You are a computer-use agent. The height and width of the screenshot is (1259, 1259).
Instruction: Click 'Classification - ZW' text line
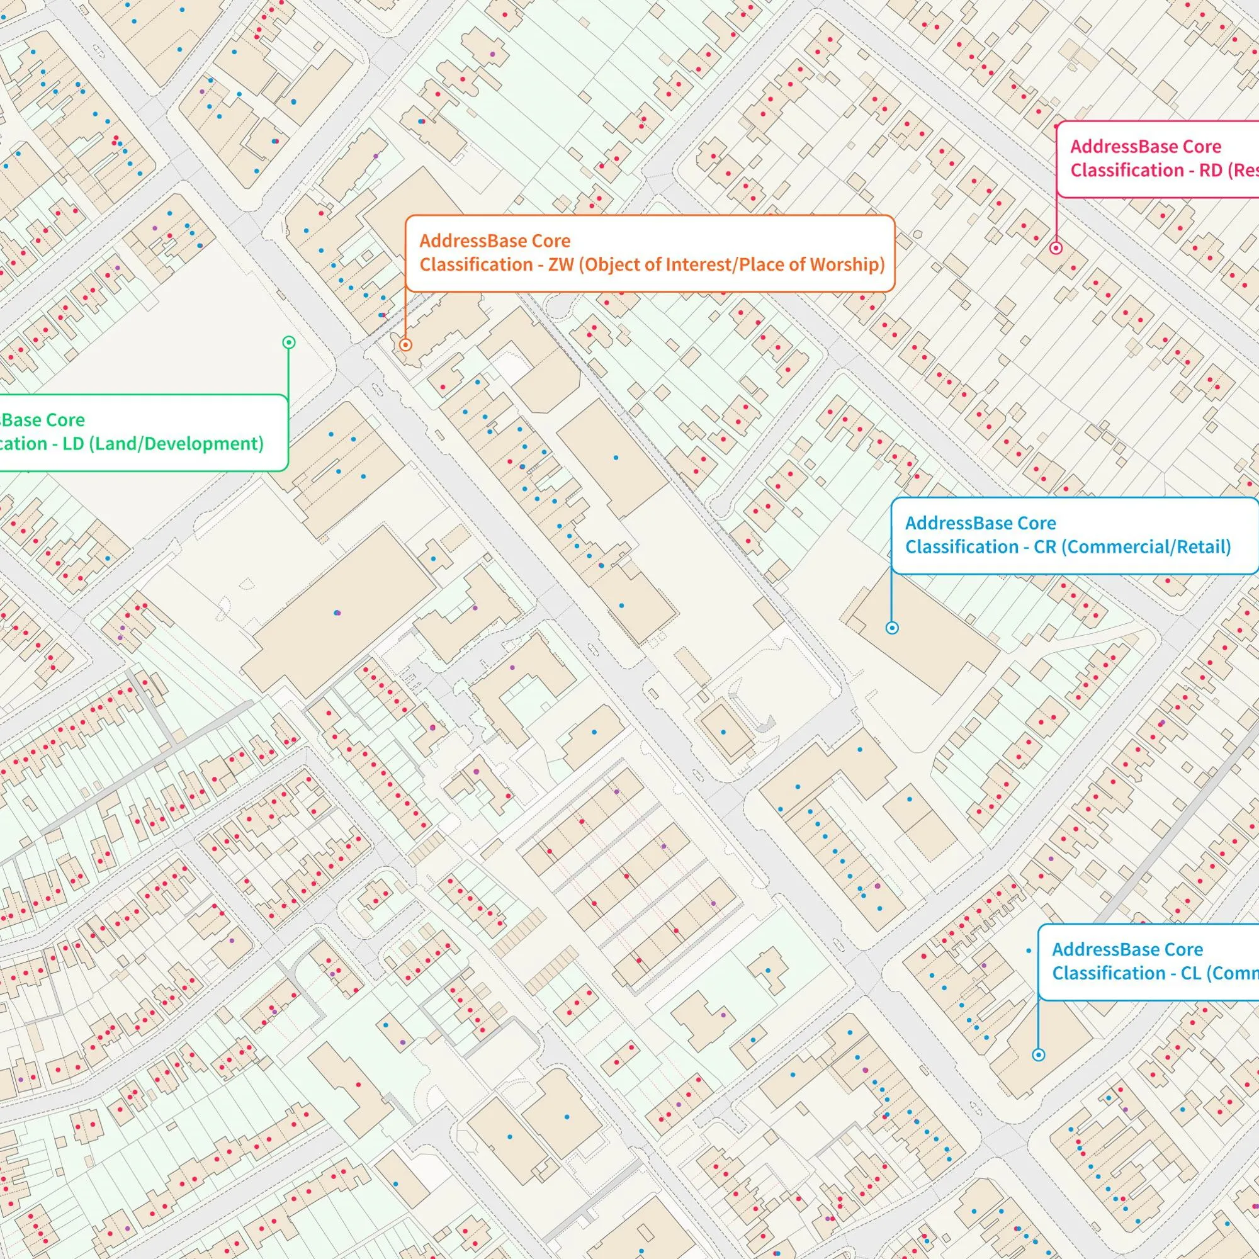(x=652, y=264)
